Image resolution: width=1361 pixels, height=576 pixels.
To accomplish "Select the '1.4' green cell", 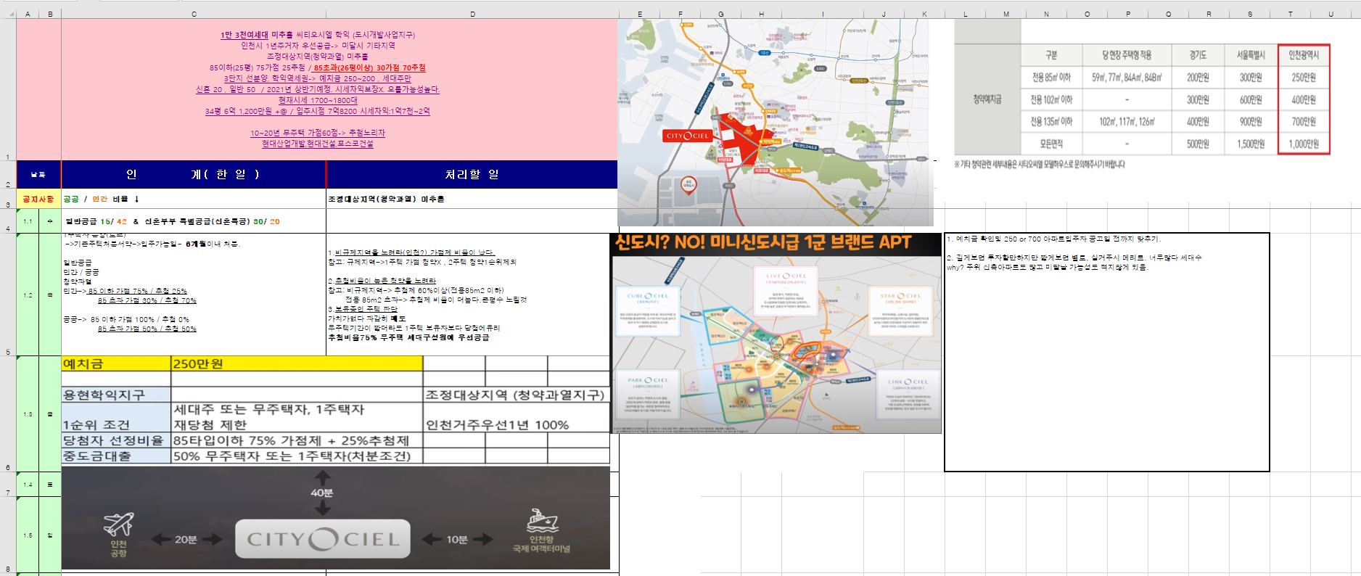I will click(28, 484).
